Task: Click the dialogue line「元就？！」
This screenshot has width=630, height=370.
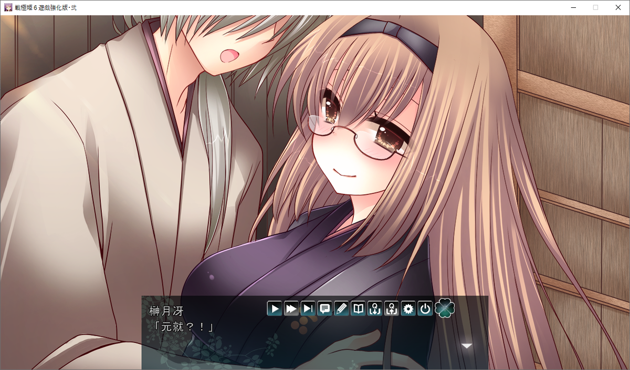Action: coord(182,326)
